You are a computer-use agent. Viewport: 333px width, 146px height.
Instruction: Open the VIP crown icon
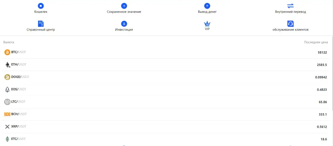pyautogui.click(x=207, y=23)
